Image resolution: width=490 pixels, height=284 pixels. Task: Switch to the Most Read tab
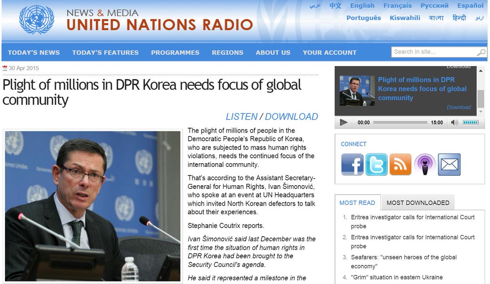pos(357,202)
